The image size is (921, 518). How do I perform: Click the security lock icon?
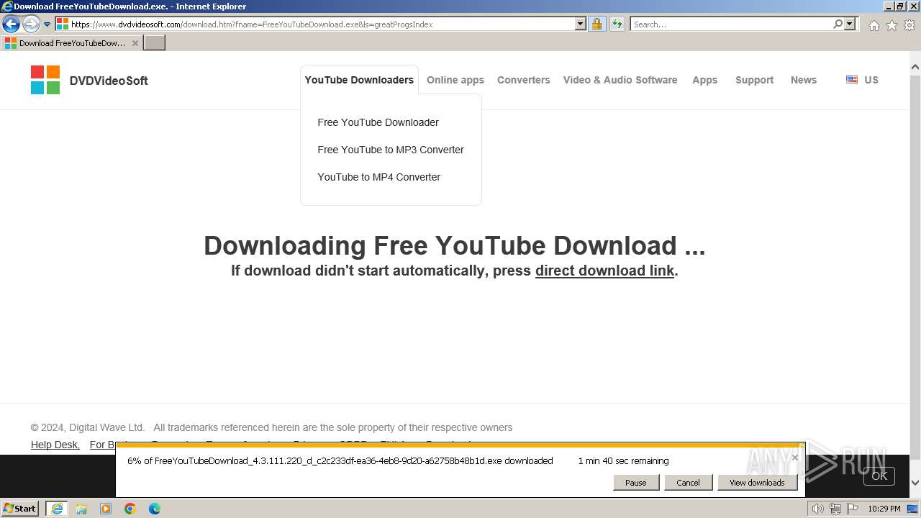(596, 24)
